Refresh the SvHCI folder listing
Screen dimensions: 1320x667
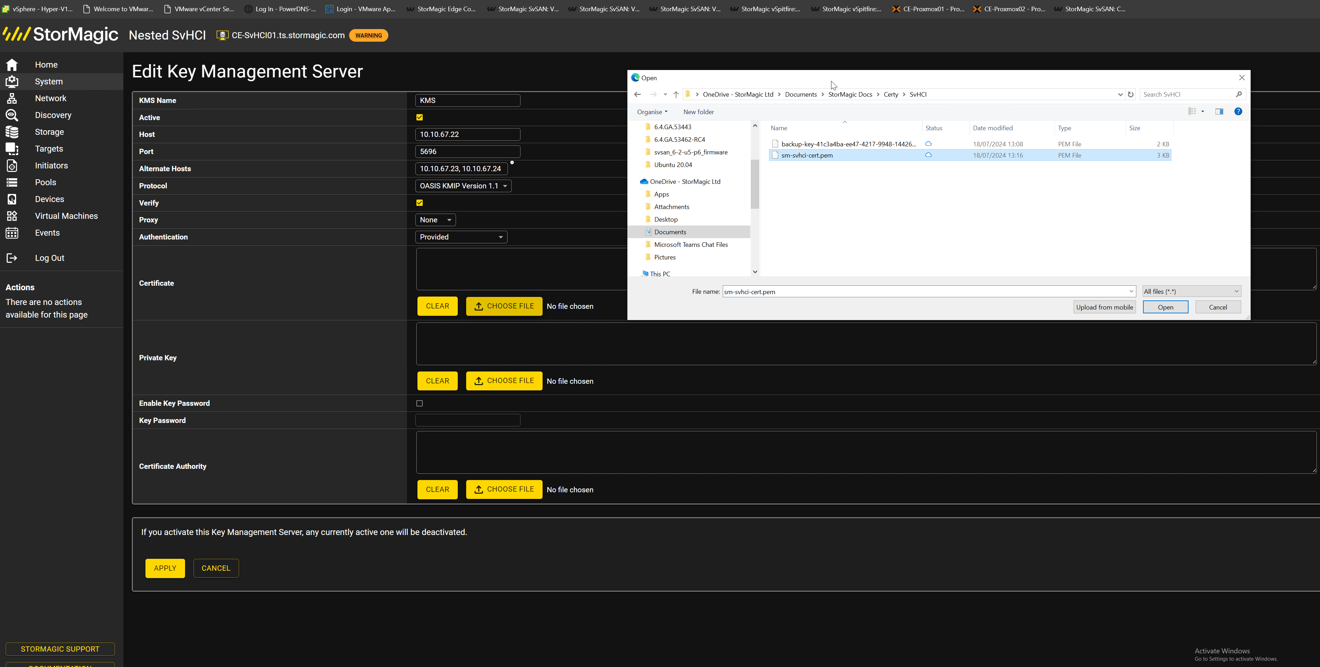tap(1130, 94)
